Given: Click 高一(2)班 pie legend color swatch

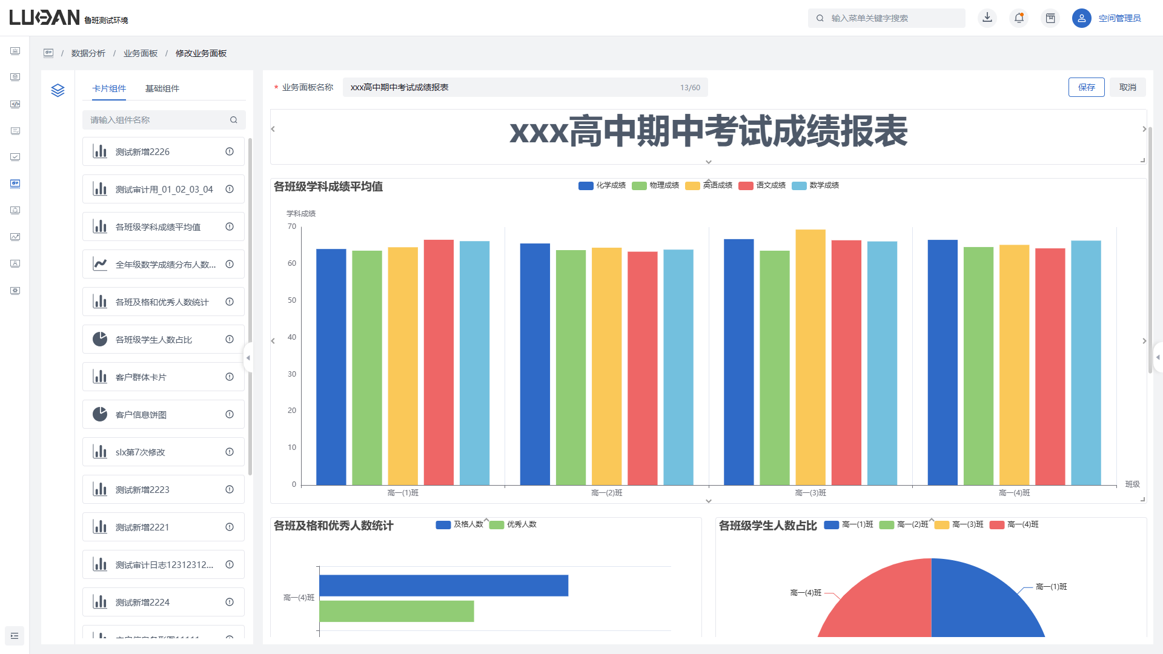Looking at the screenshot, I should [887, 525].
